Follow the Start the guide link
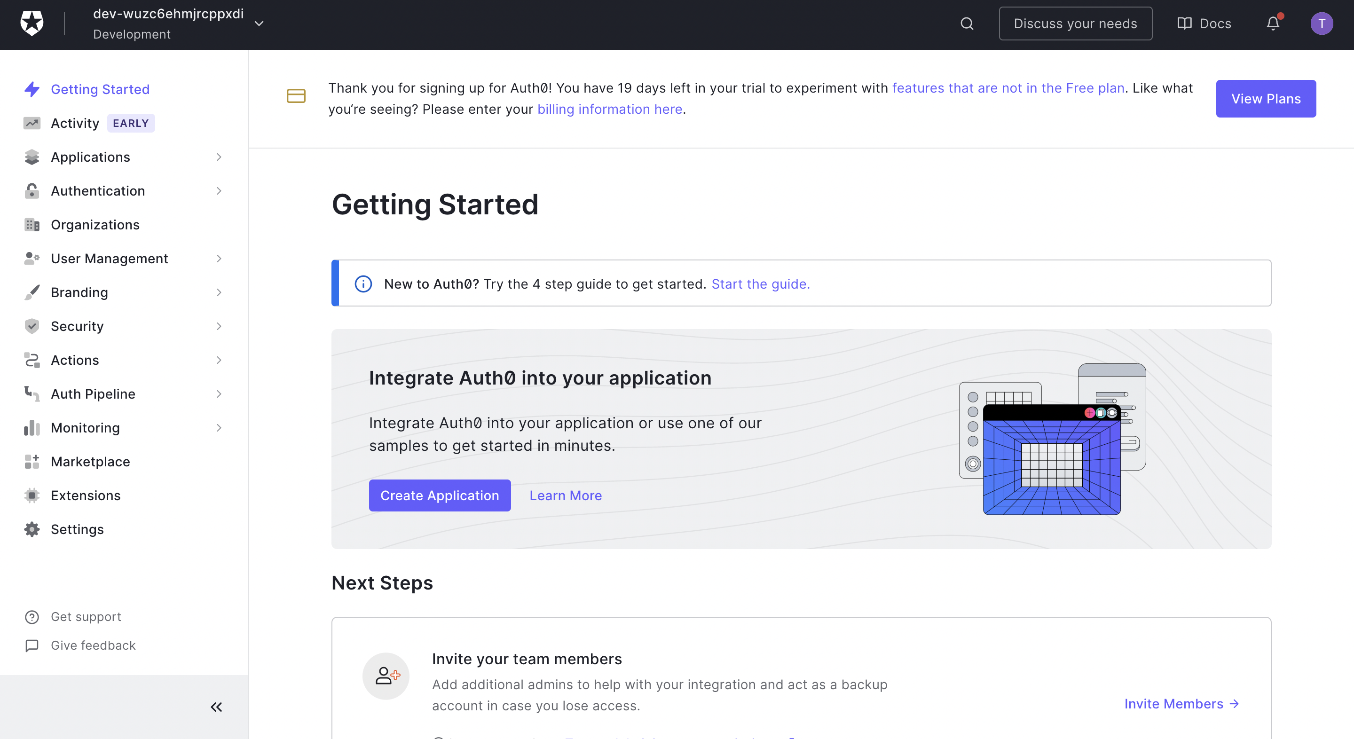 click(760, 284)
